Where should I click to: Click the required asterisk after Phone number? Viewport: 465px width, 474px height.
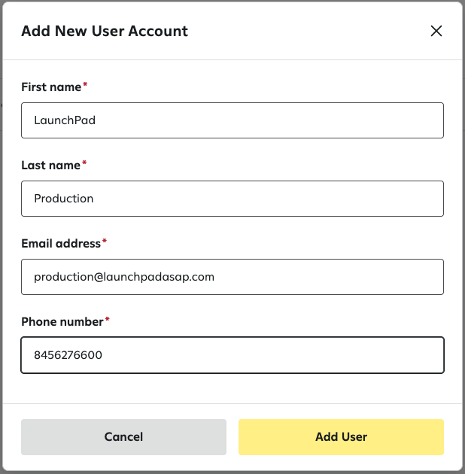click(x=107, y=321)
